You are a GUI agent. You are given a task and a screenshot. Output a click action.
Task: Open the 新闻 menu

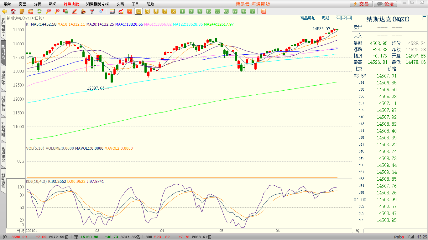(53, 4)
